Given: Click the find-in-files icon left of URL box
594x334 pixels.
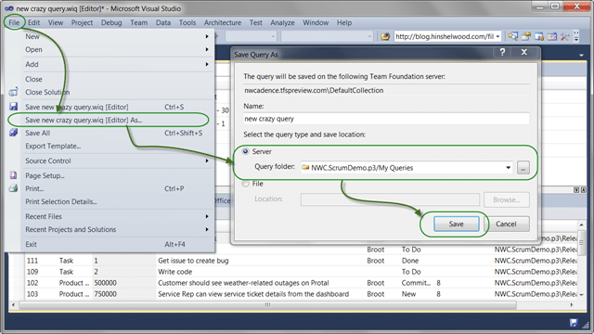Looking at the screenshot, I should [x=385, y=36].
